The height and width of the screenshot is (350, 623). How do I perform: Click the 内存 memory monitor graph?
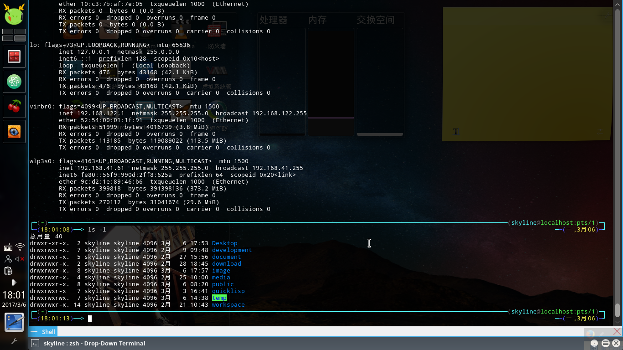pyautogui.click(x=331, y=82)
